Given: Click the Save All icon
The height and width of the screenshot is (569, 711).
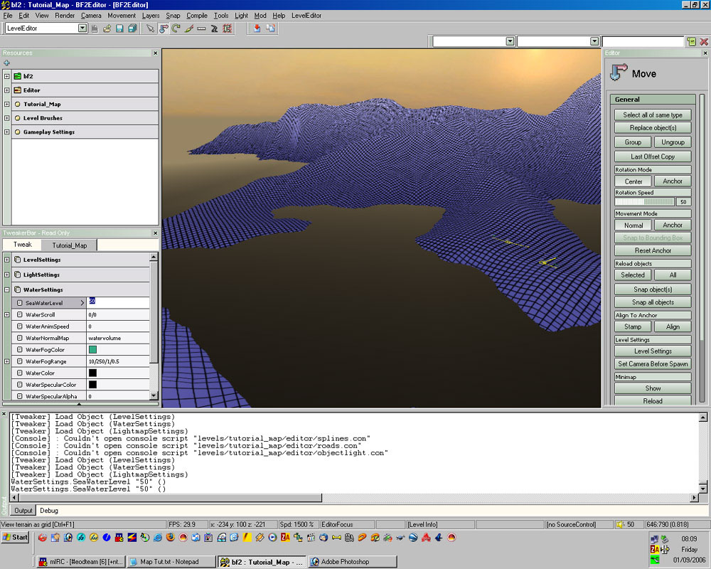Looking at the screenshot, I should 132,28.
